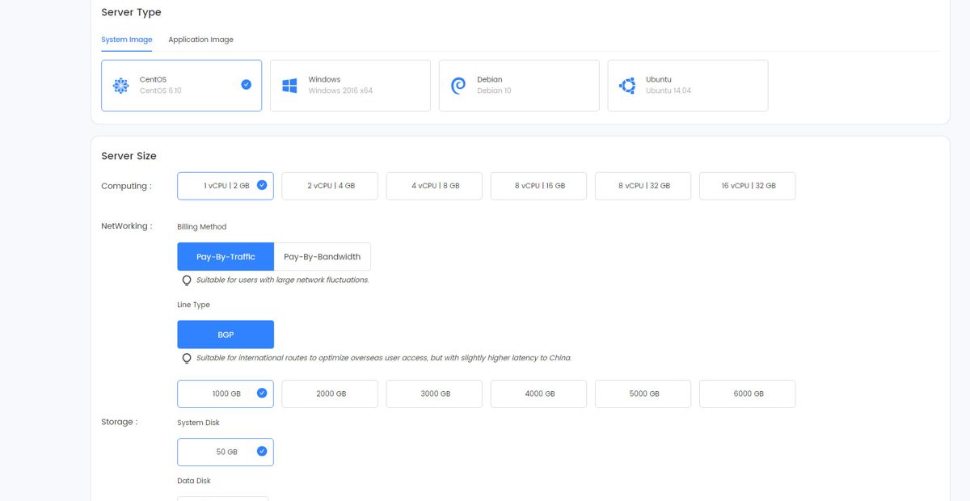Select the 2000 GB traffic option
Image resolution: width=970 pixels, height=501 pixels.
coord(330,394)
